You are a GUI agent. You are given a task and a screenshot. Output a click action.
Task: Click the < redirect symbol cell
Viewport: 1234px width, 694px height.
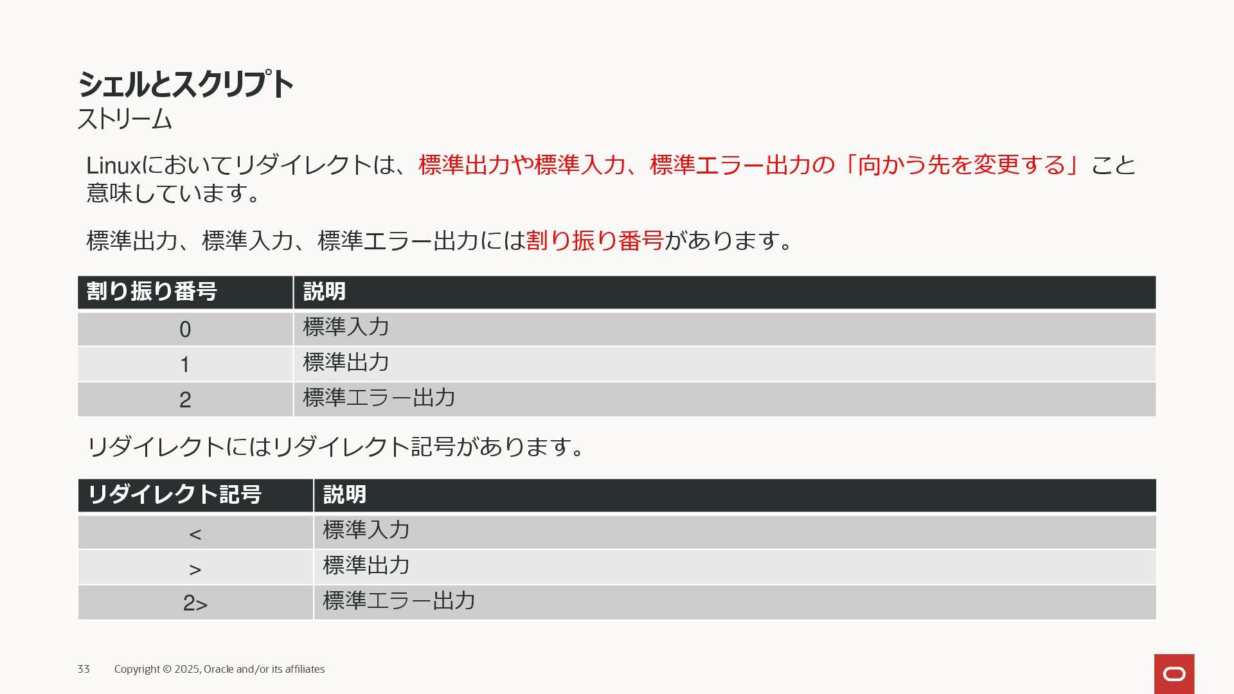(195, 532)
